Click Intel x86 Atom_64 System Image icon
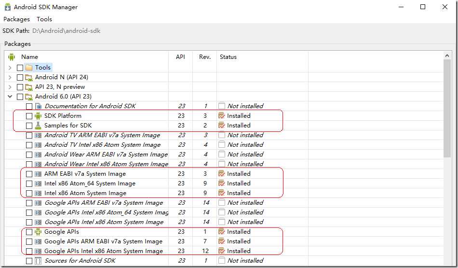This screenshot has width=458, height=268. point(38,184)
